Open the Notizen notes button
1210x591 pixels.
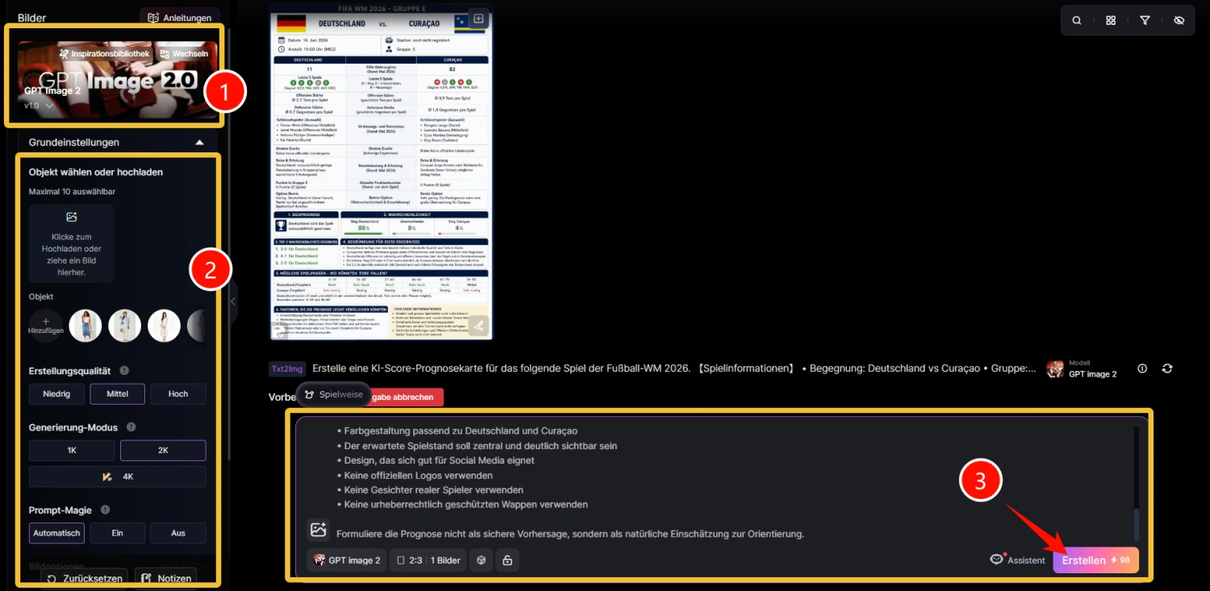click(166, 578)
